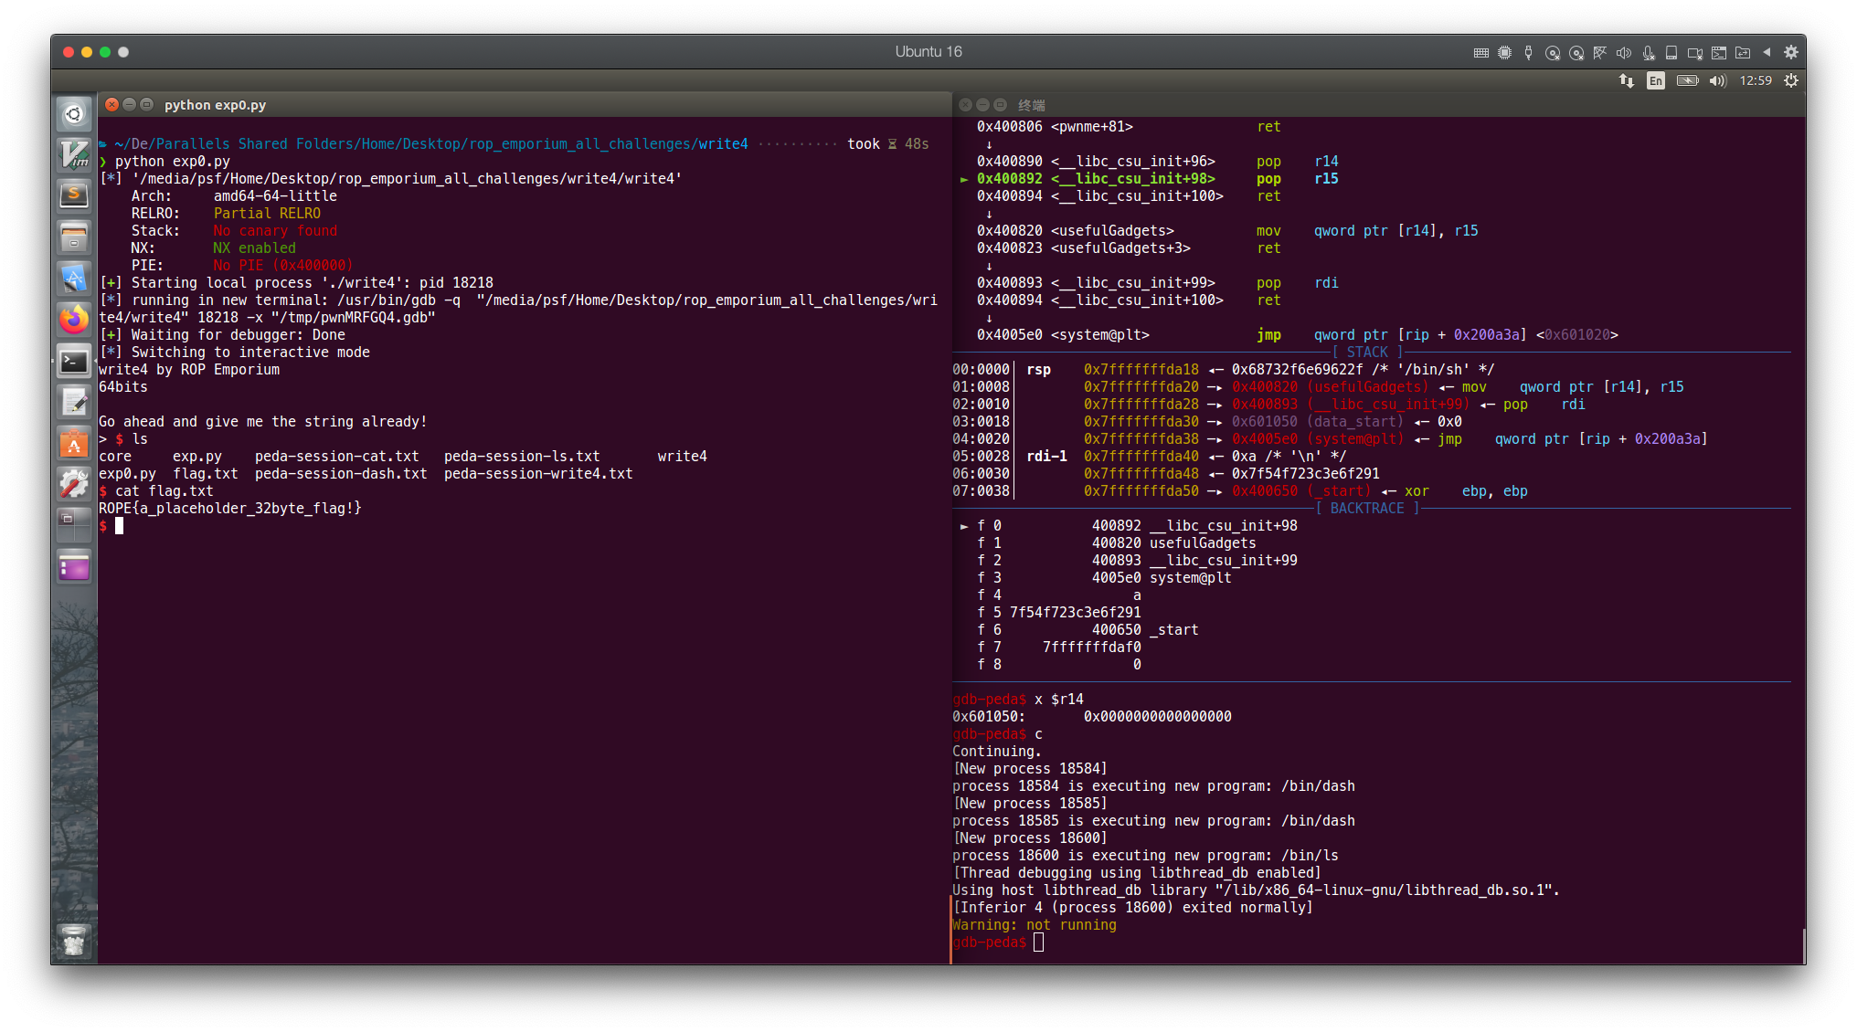The width and height of the screenshot is (1857, 1032).
Task: Open the Parallels configuration gear
Action: pyautogui.click(x=1791, y=52)
